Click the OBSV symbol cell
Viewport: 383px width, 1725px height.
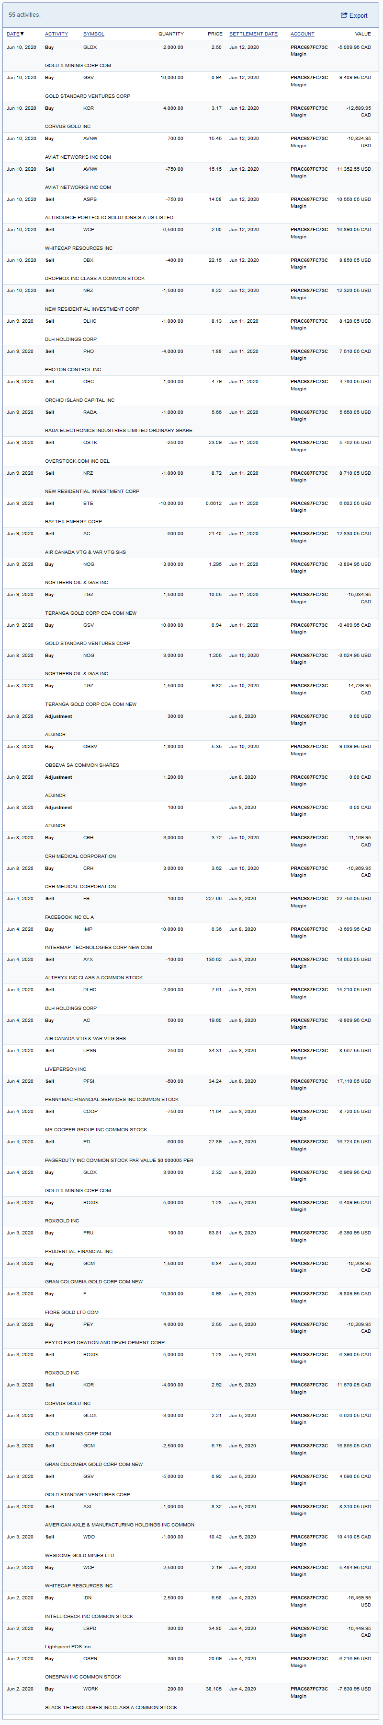[90, 747]
